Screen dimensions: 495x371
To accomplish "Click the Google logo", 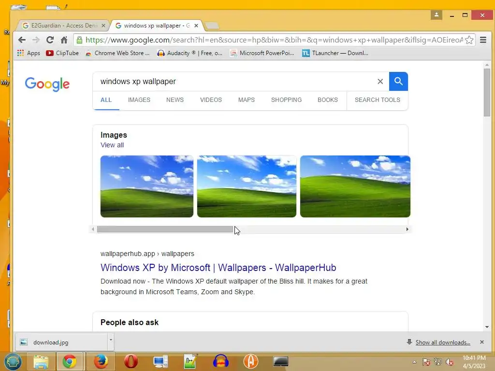I will (47, 84).
